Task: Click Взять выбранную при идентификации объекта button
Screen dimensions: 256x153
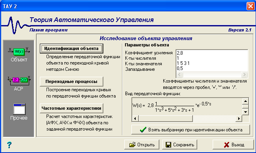Action: pos(191,130)
